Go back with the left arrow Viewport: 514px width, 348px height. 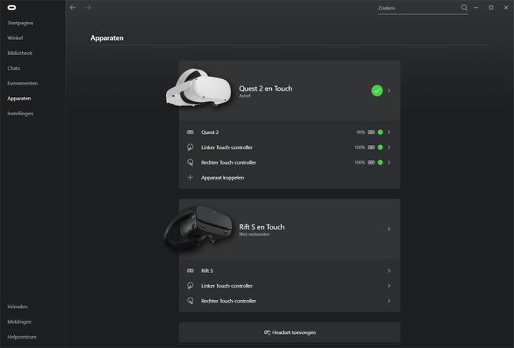[73, 8]
